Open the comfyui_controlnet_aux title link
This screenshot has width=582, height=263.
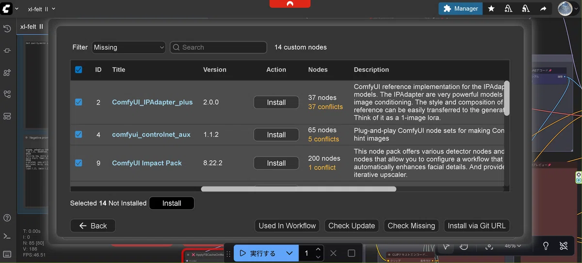pos(151,135)
